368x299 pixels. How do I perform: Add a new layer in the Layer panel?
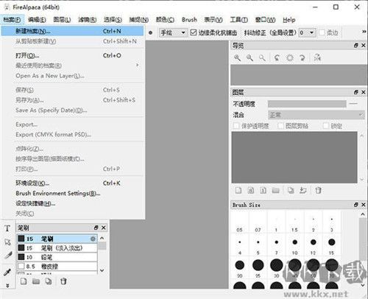pyautogui.click(x=238, y=191)
